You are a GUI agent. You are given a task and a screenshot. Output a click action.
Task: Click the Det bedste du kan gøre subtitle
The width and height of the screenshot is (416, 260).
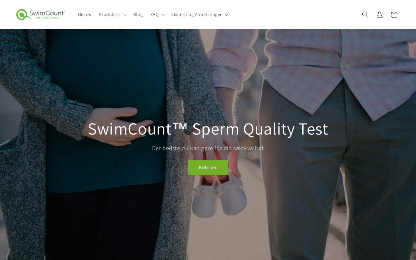[x=208, y=148]
